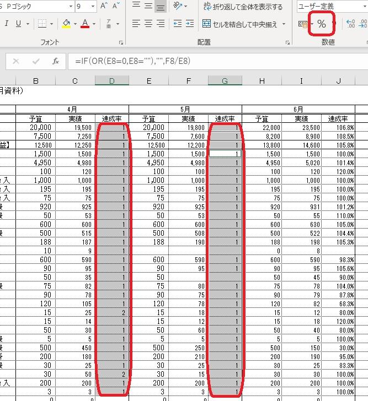
Task: Expand merge and center options arrow
Action: tap(284, 24)
